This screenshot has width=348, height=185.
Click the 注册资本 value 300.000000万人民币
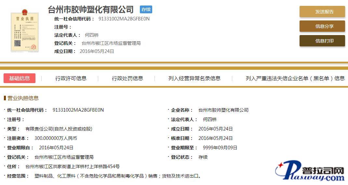click(56, 138)
